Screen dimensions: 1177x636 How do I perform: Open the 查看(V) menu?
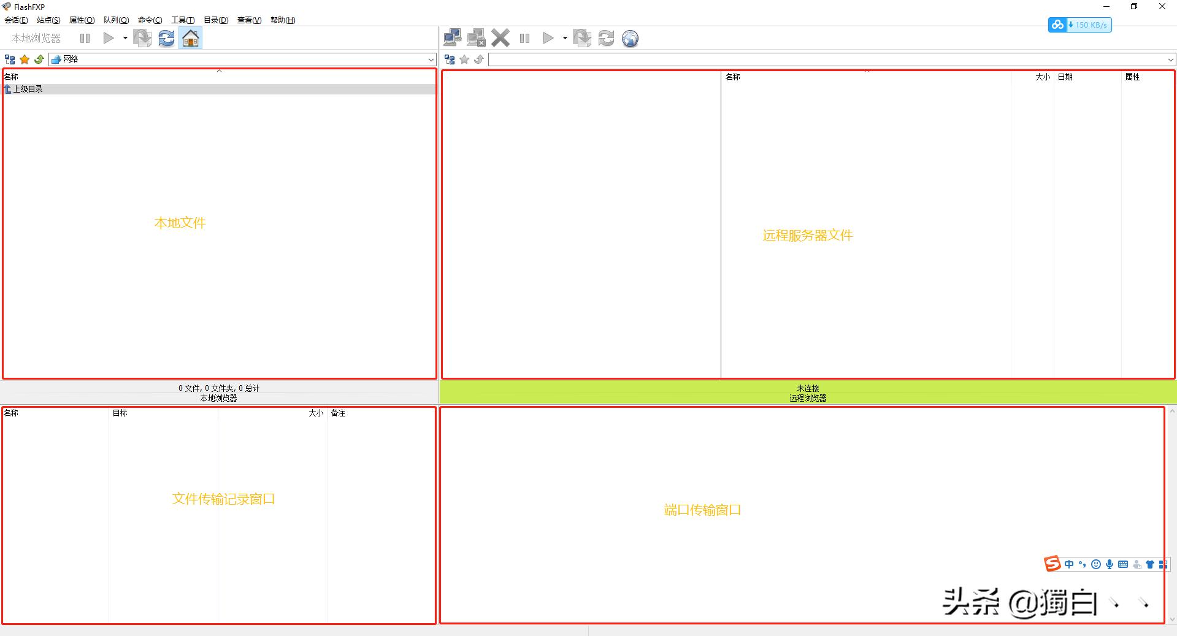(250, 20)
